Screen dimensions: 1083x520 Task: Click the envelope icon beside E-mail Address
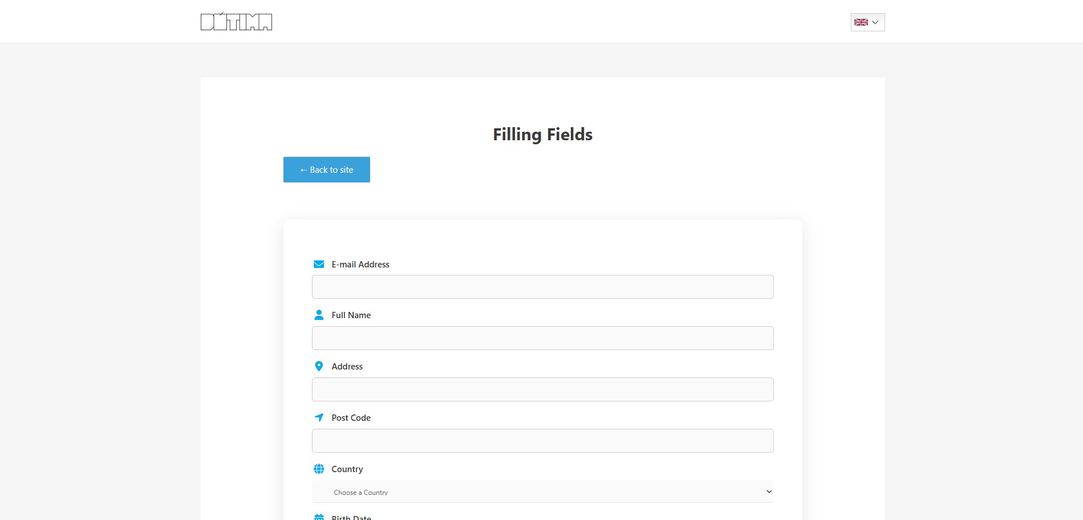point(319,264)
